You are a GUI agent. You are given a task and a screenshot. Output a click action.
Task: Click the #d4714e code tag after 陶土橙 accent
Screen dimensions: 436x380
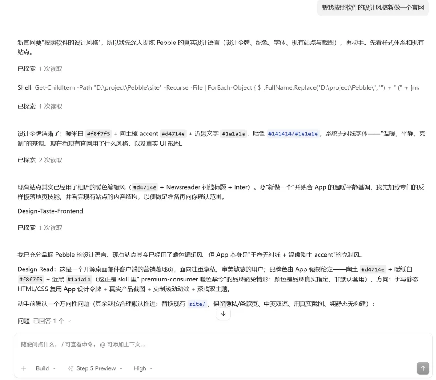click(x=173, y=134)
